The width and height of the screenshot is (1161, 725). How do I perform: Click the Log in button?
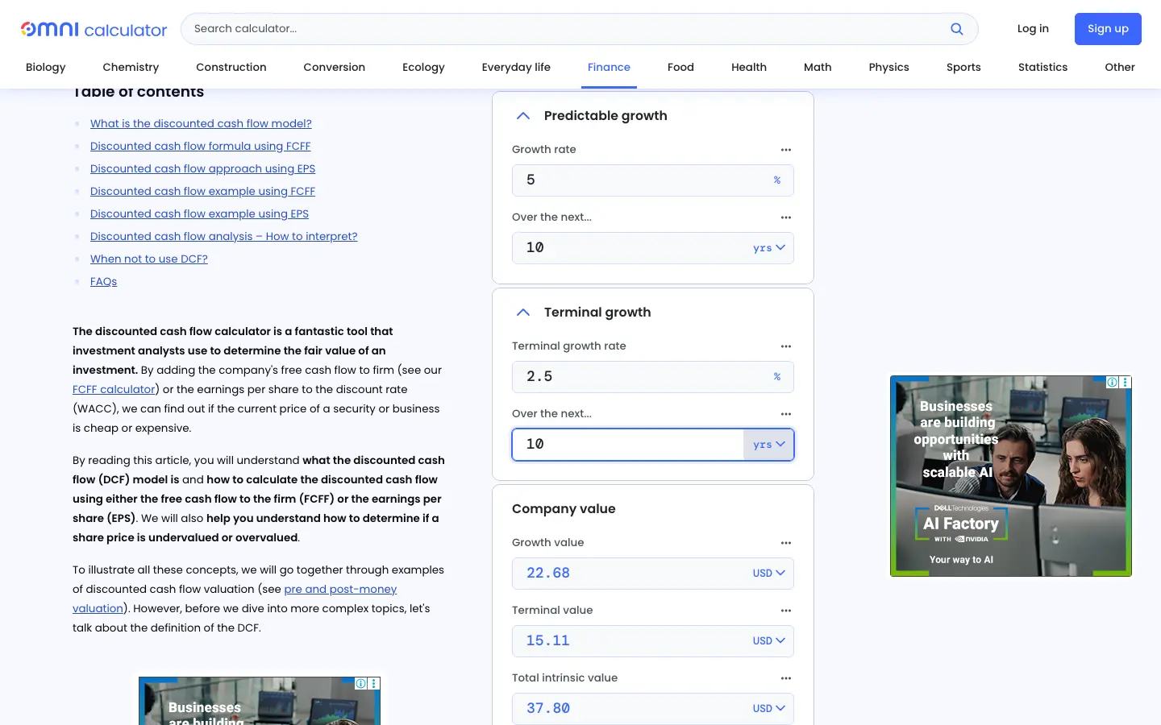pyautogui.click(x=1033, y=29)
